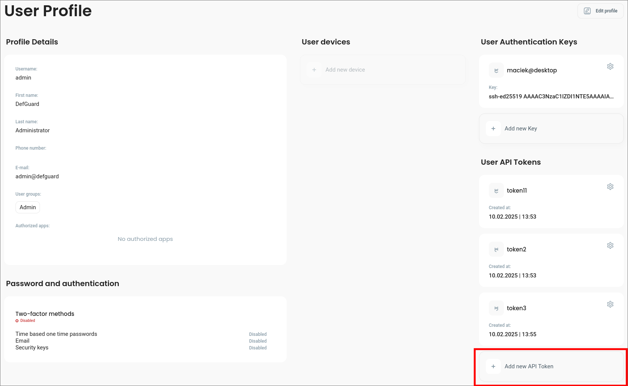Click the ssh-ed25519 key value text
Viewport: 628px width, 386px height.
pyautogui.click(x=551, y=96)
